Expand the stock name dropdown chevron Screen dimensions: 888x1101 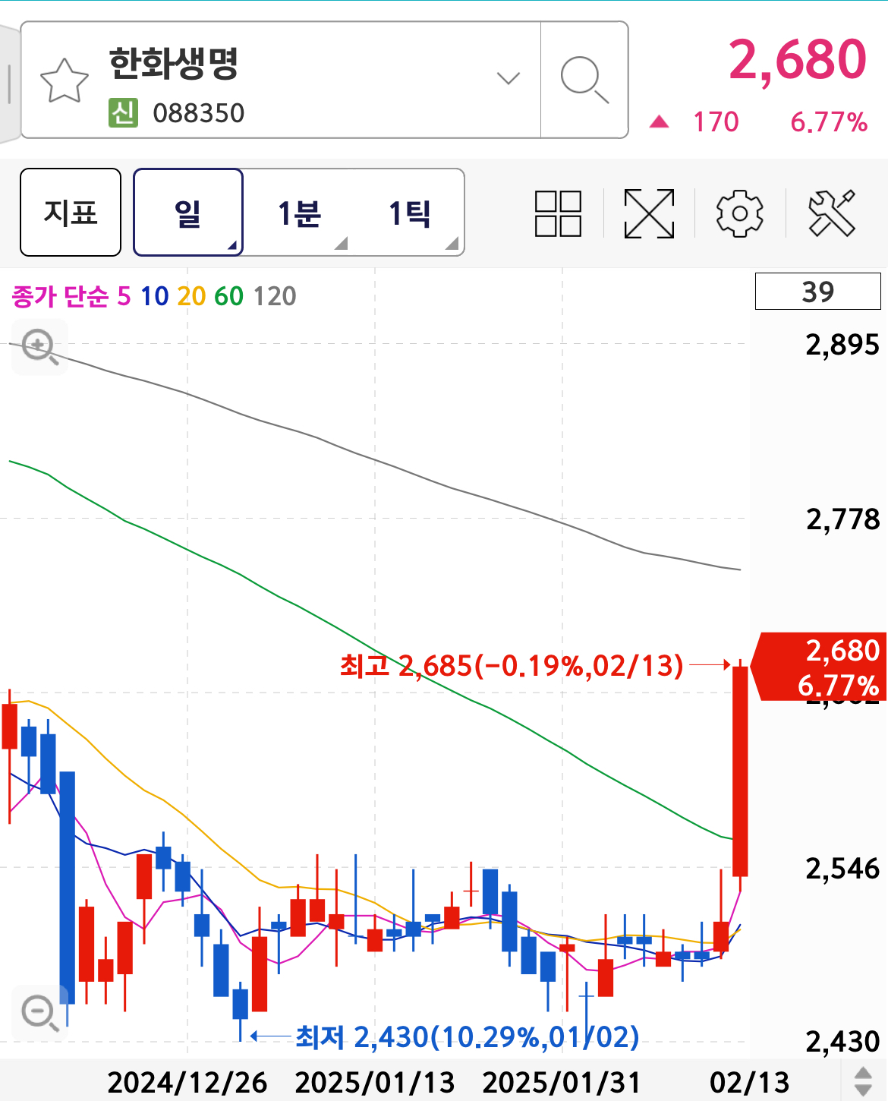click(508, 78)
